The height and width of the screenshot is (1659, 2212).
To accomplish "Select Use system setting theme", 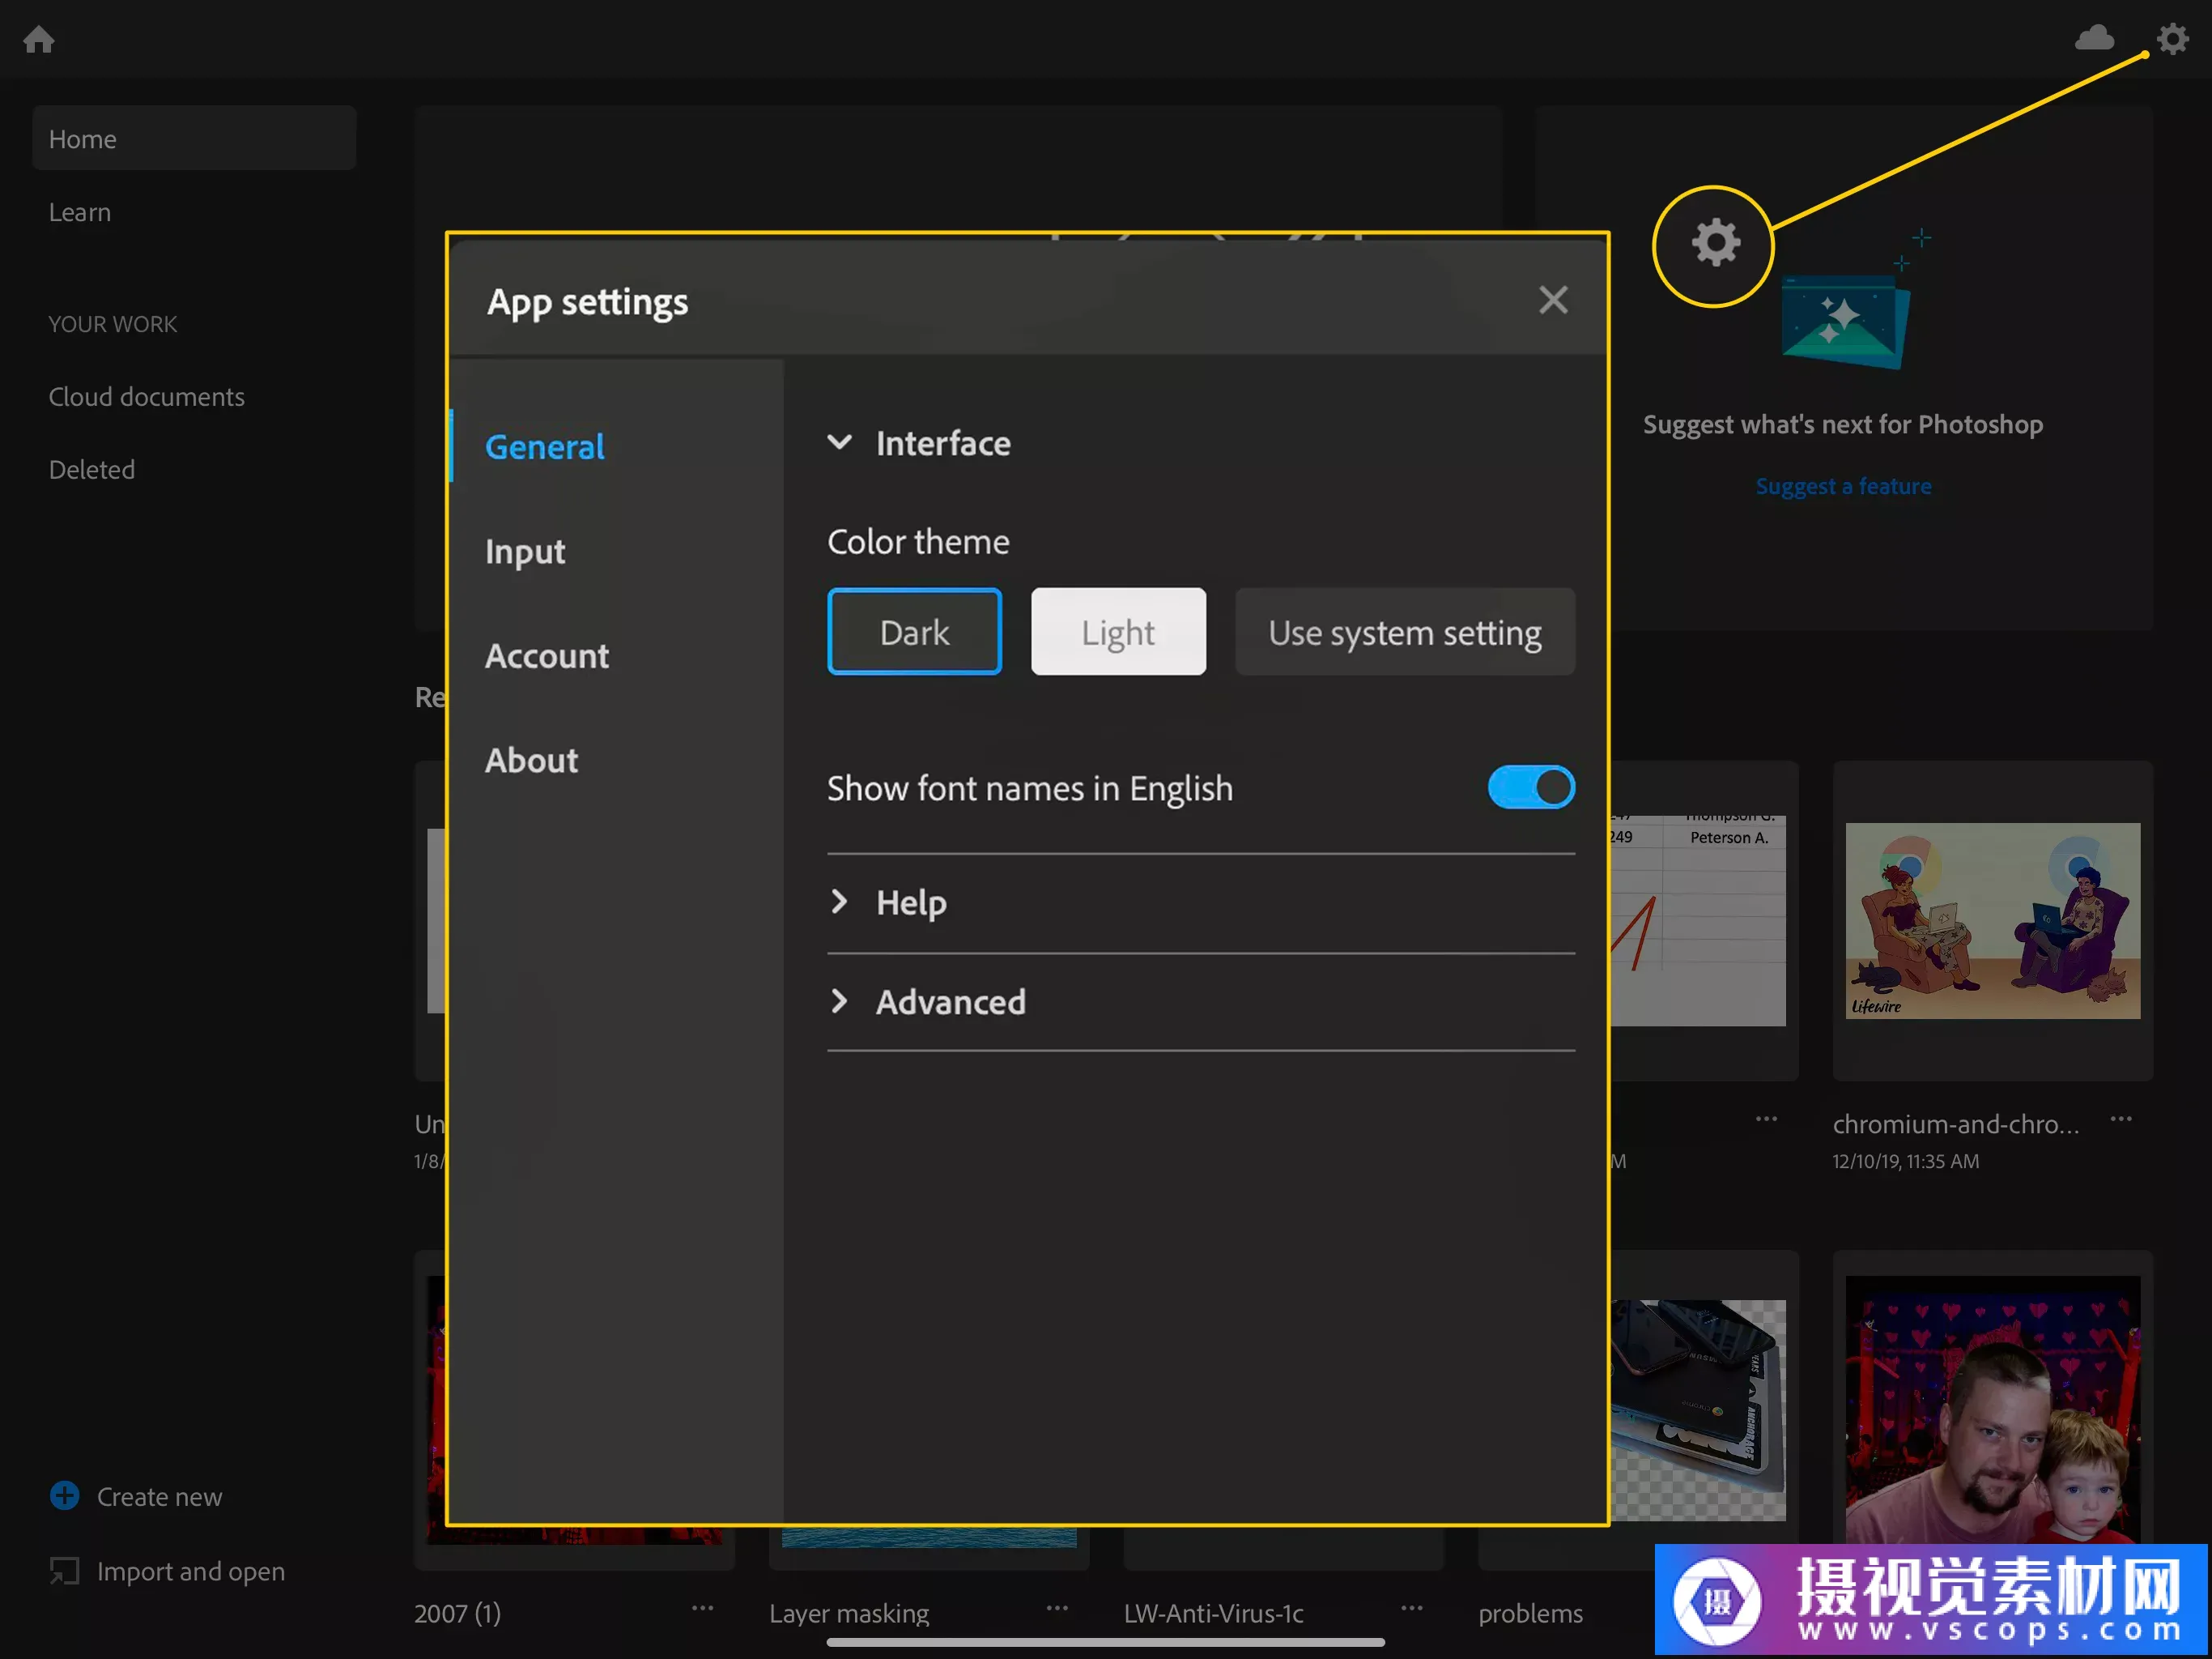I will 1405,633.
